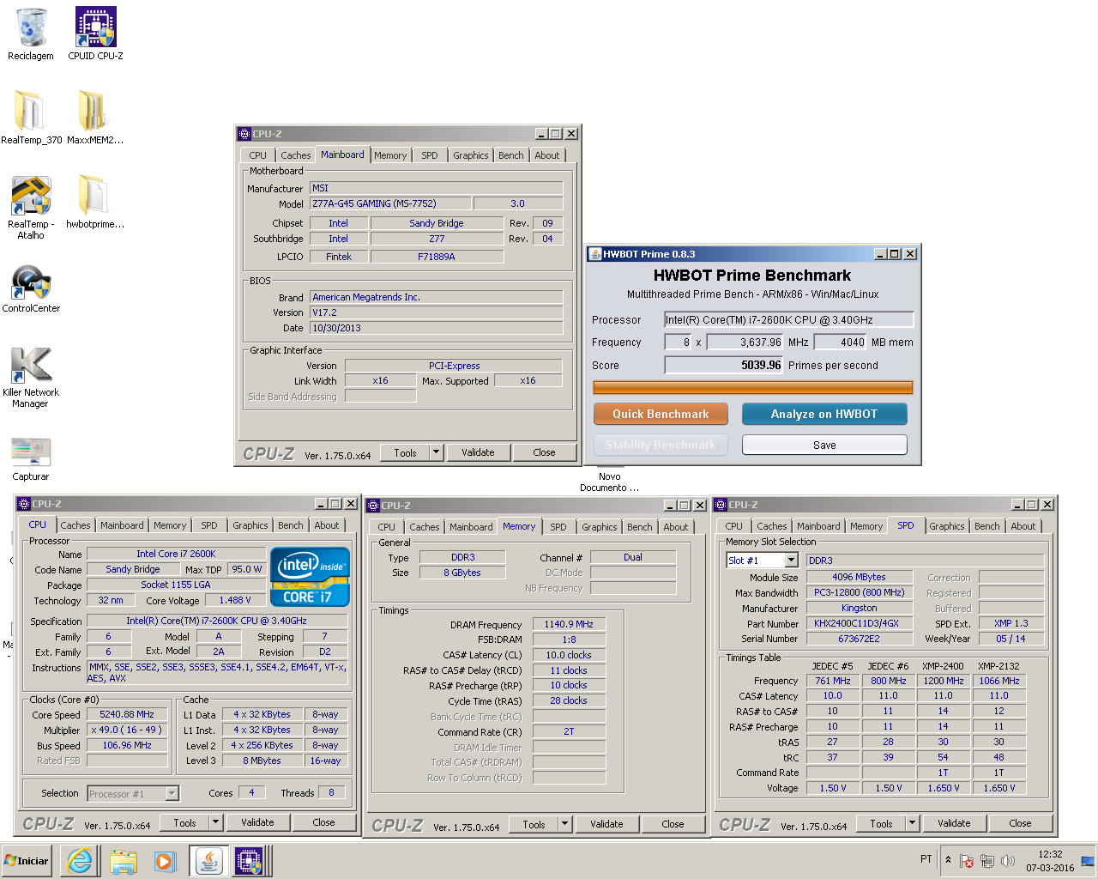Launch the ControlCenter desktop shortcut
The image size is (1098, 879).
coord(31,288)
